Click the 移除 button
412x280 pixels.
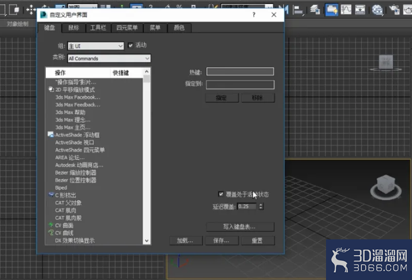coord(257,98)
